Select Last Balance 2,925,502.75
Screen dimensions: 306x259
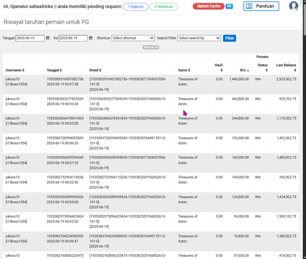tap(286, 79)
